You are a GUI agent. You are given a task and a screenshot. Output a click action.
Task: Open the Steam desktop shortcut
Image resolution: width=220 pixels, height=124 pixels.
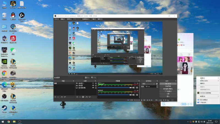coord(4,109)
